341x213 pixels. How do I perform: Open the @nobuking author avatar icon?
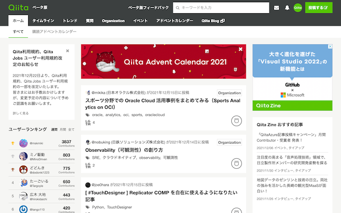click(88, 142)
